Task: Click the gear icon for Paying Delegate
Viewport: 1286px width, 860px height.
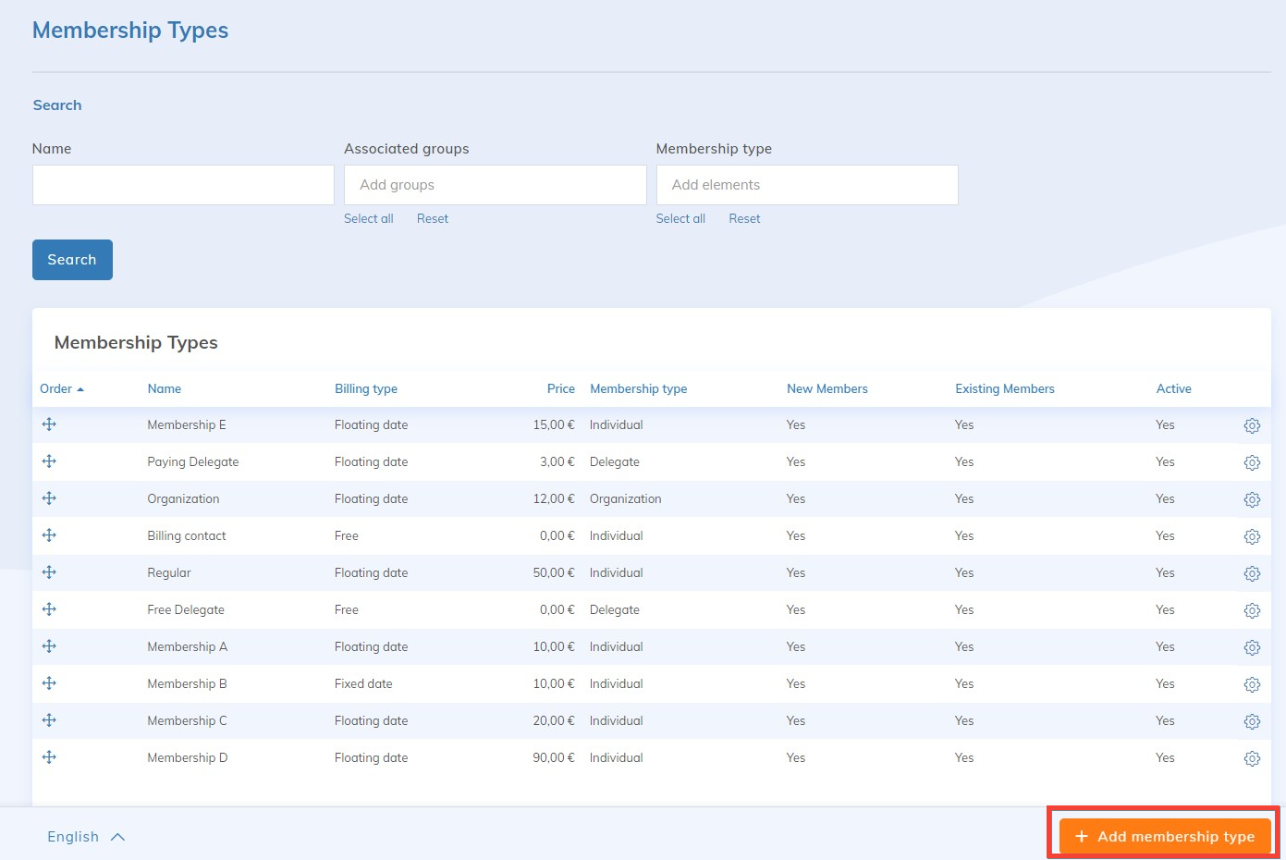Action: click(1252, 462)
